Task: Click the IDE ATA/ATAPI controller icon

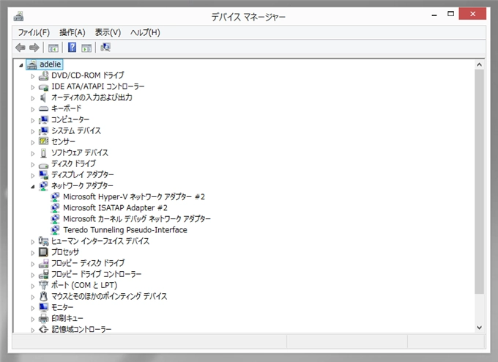Action: [43, 86]
